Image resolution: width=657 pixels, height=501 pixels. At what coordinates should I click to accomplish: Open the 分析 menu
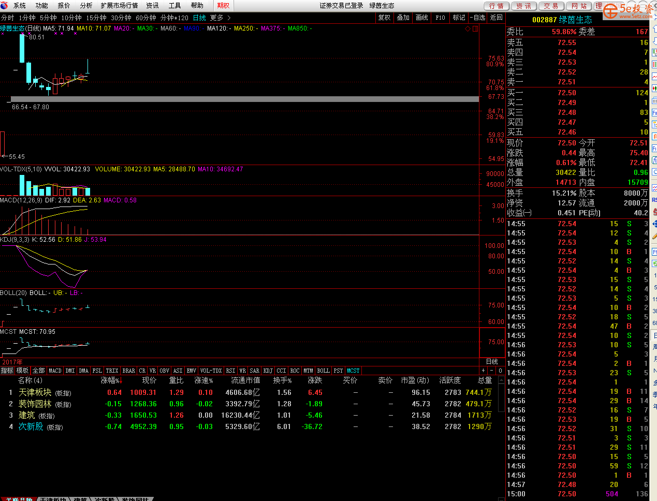tap(86, 6)
